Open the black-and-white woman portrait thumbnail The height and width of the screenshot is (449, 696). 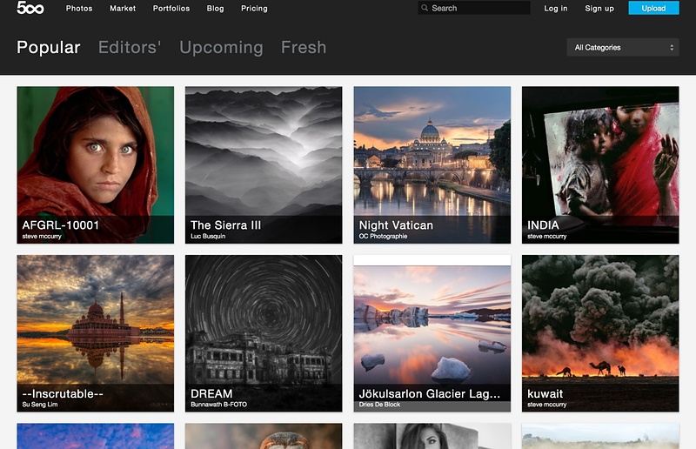tap(432, 436)
